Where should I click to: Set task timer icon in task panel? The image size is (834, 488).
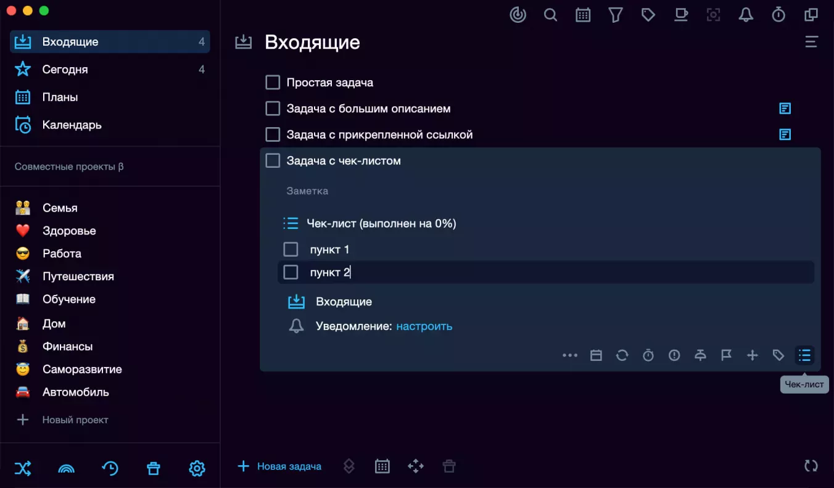click(648, 355)
